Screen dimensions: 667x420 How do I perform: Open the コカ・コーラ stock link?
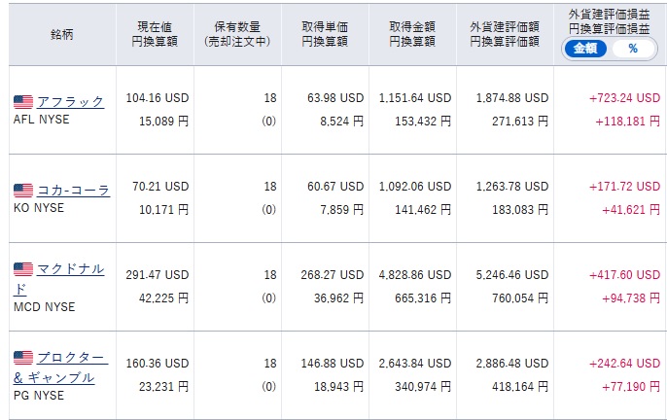pos(73,191)
